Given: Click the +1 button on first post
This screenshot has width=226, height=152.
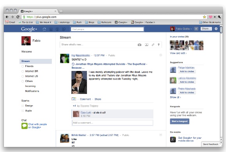Looking at the screenshot, I should (74, 99).
